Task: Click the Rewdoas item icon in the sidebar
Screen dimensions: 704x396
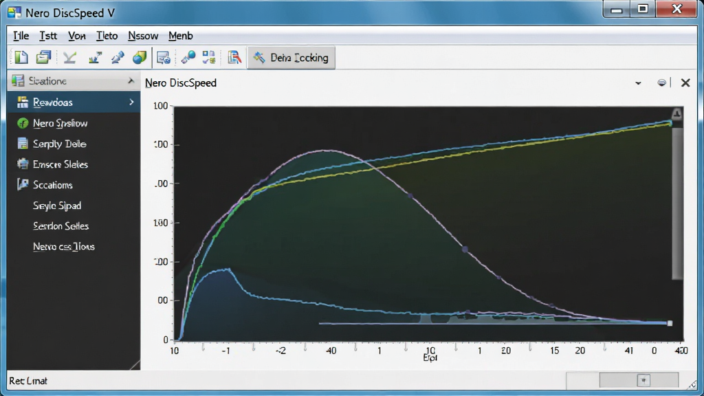Action: [x=23, y=102]
